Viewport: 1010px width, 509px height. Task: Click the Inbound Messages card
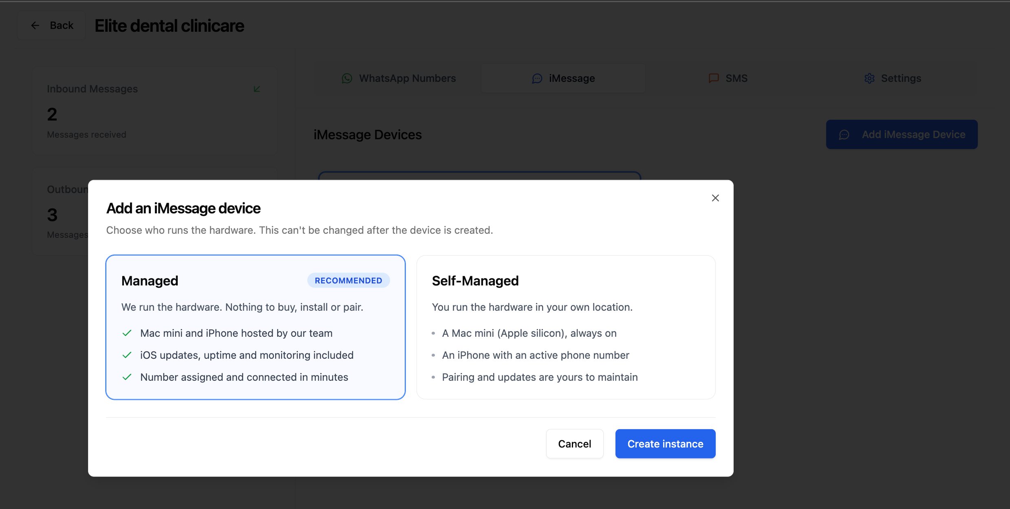click(155, 111)
